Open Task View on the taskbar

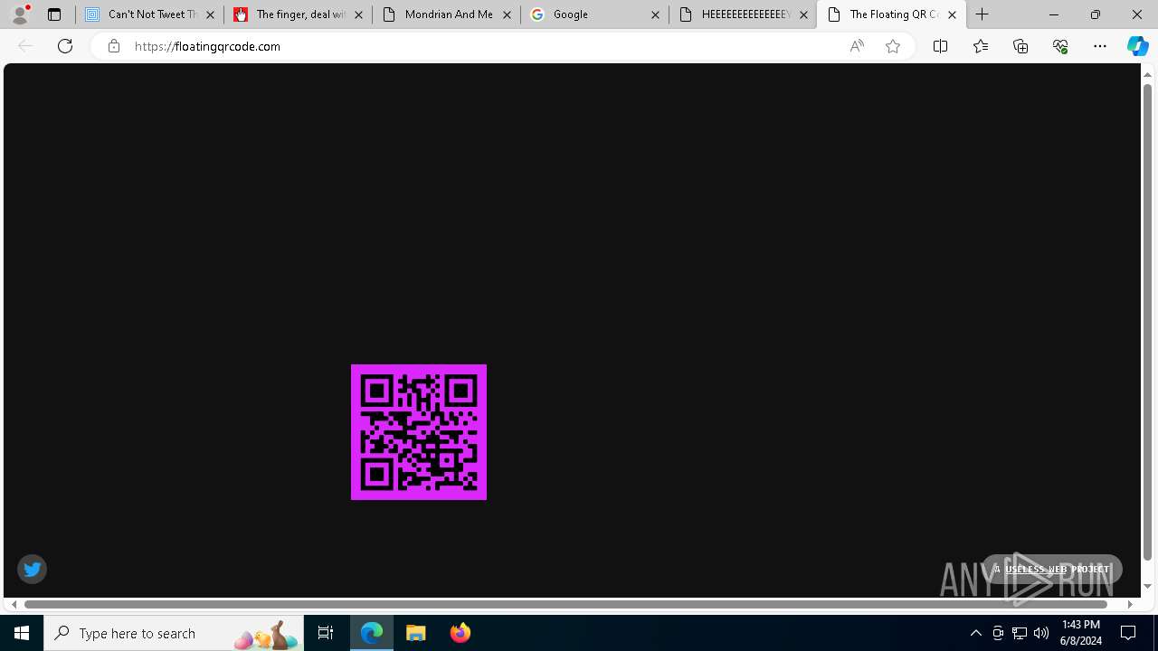[x=326, y=633]
